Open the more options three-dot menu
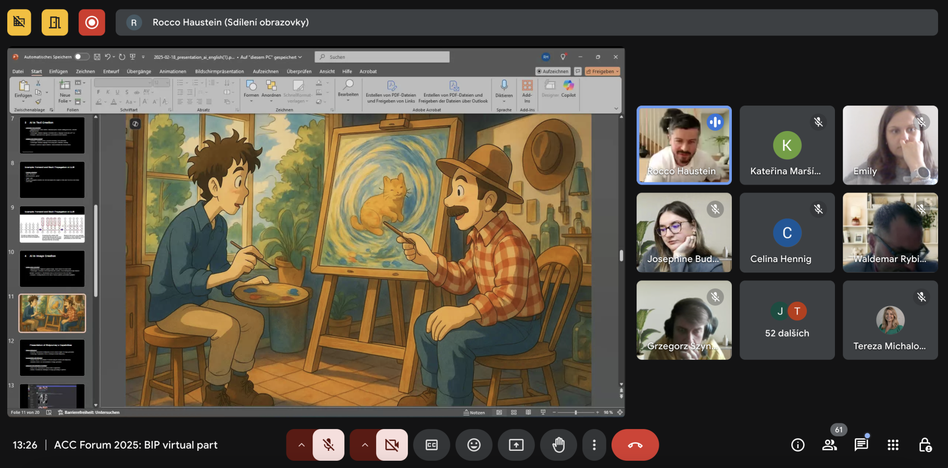 pos(594,445)
